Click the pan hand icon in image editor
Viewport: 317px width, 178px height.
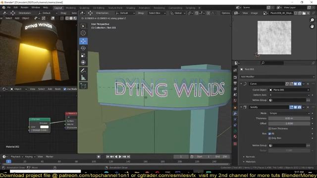[x=312, y=26]
